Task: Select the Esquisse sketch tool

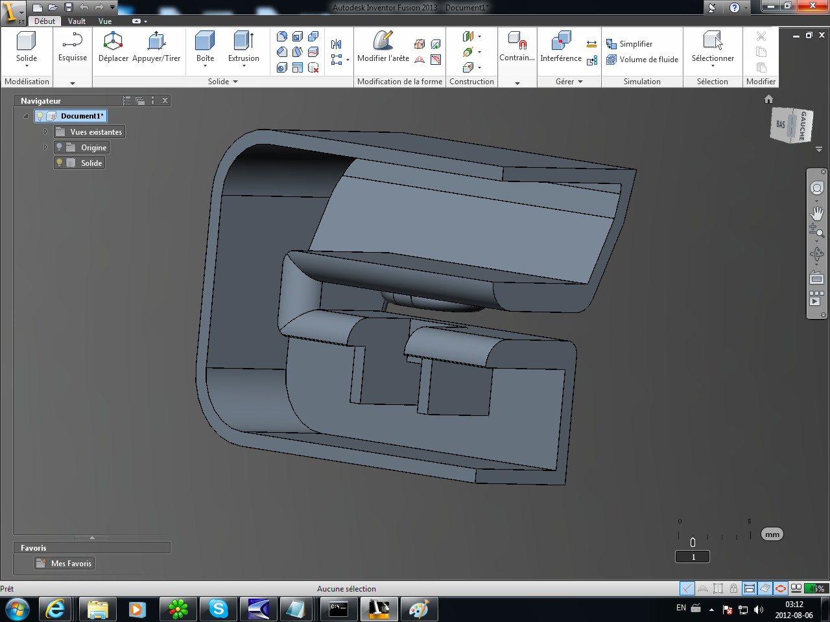Action: [x=73, y=47]
